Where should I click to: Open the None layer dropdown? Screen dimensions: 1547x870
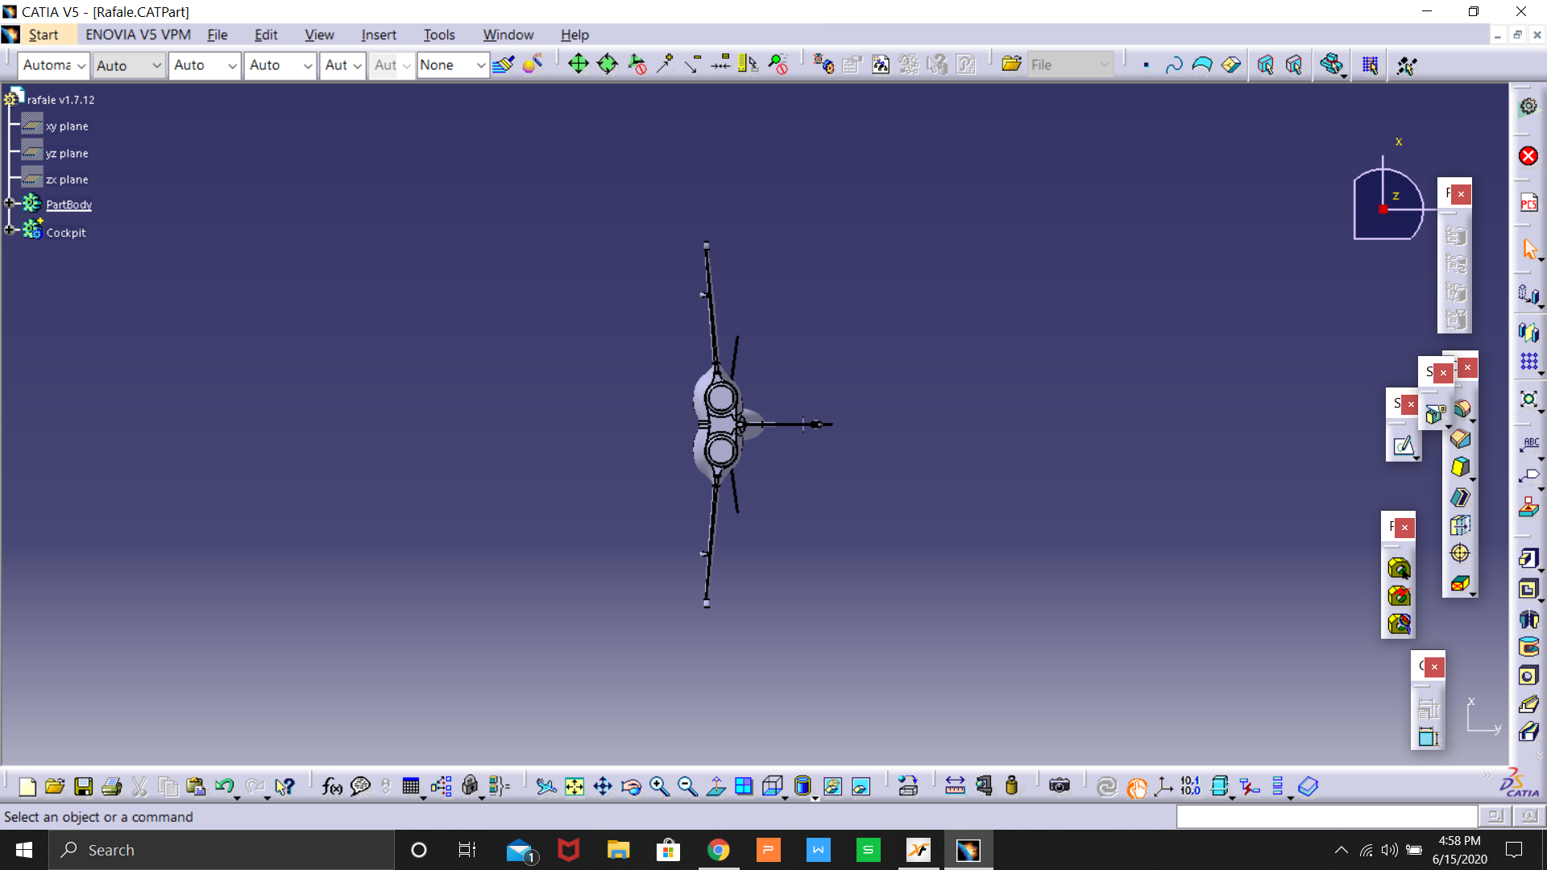coord(481,66)
